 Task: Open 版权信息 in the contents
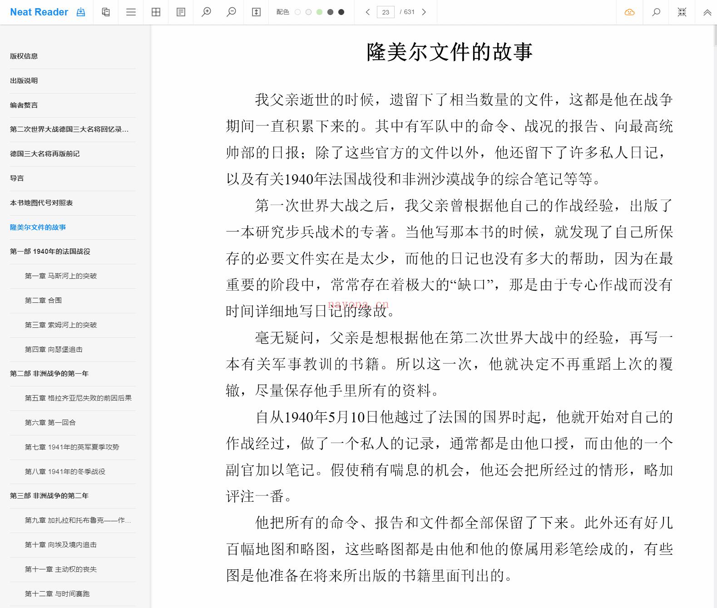coord(24,56)
